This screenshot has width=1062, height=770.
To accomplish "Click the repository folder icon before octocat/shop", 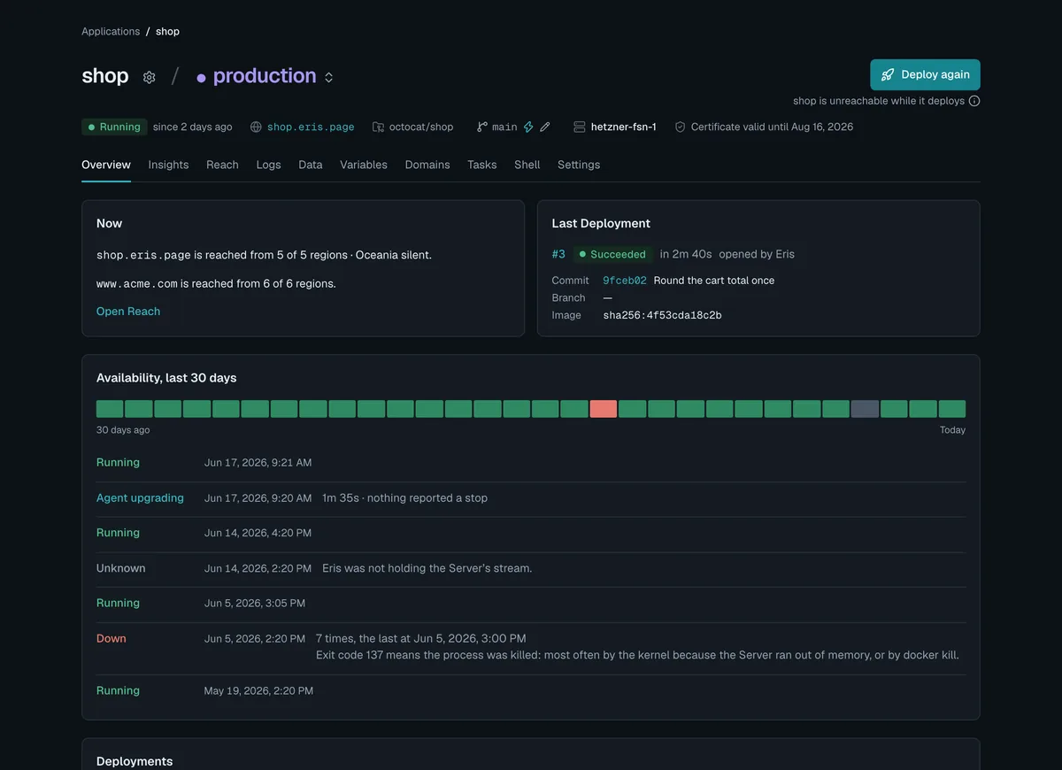I will click(378, 127).
